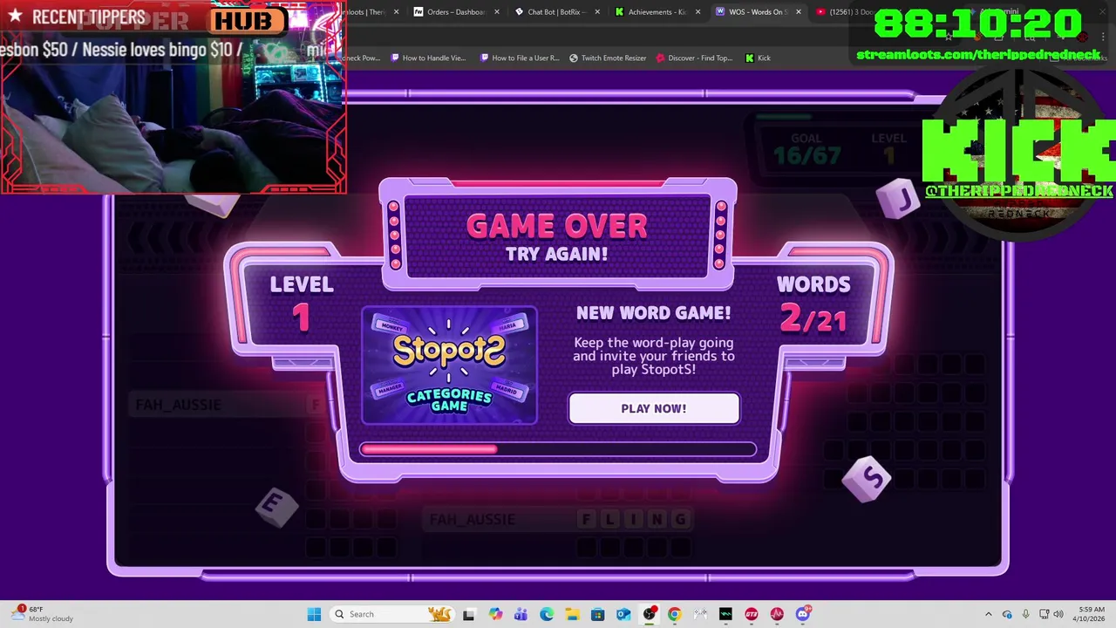Click the WORDS 2/21 counter
Screen dimensions: 1116x628
[x=813, y=304]
